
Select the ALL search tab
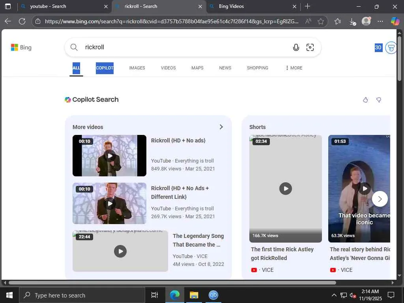point(76,68)
